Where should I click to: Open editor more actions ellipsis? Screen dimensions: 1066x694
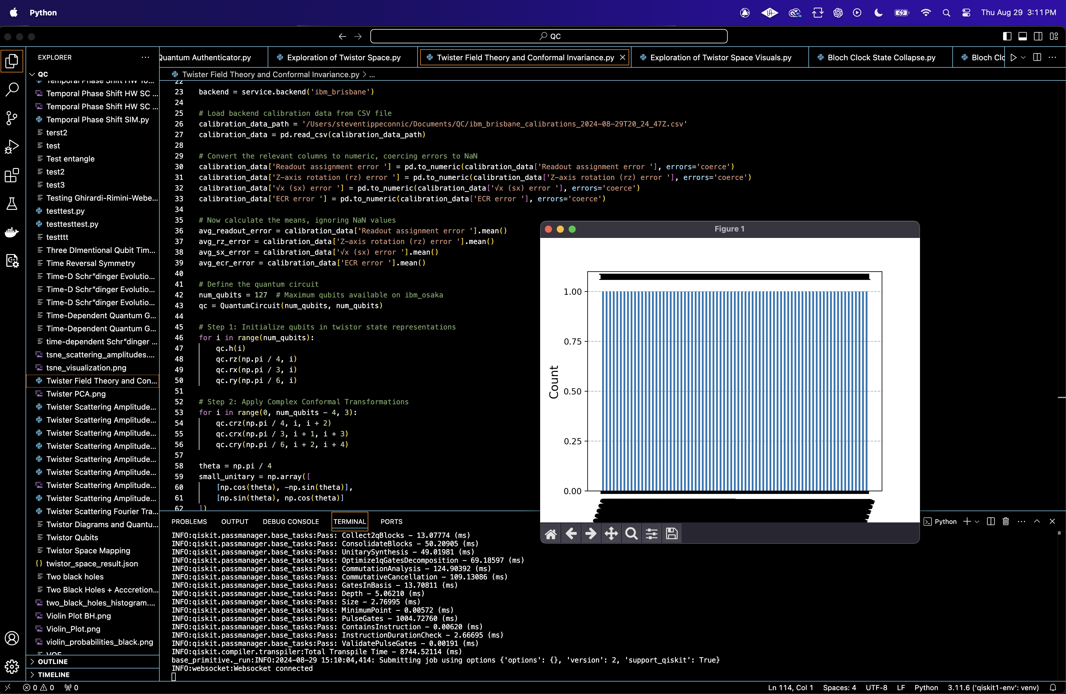[x=1053, y=57]
